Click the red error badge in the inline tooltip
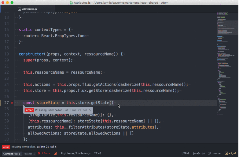Screen dimensions: 239x157 (x=29, y=110)
